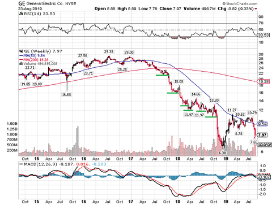Image resolution: width=272 pixels, height=205 pixels.
Task: Click the RSI(14) 33.53 indicator label
Action: pos(40,14)
